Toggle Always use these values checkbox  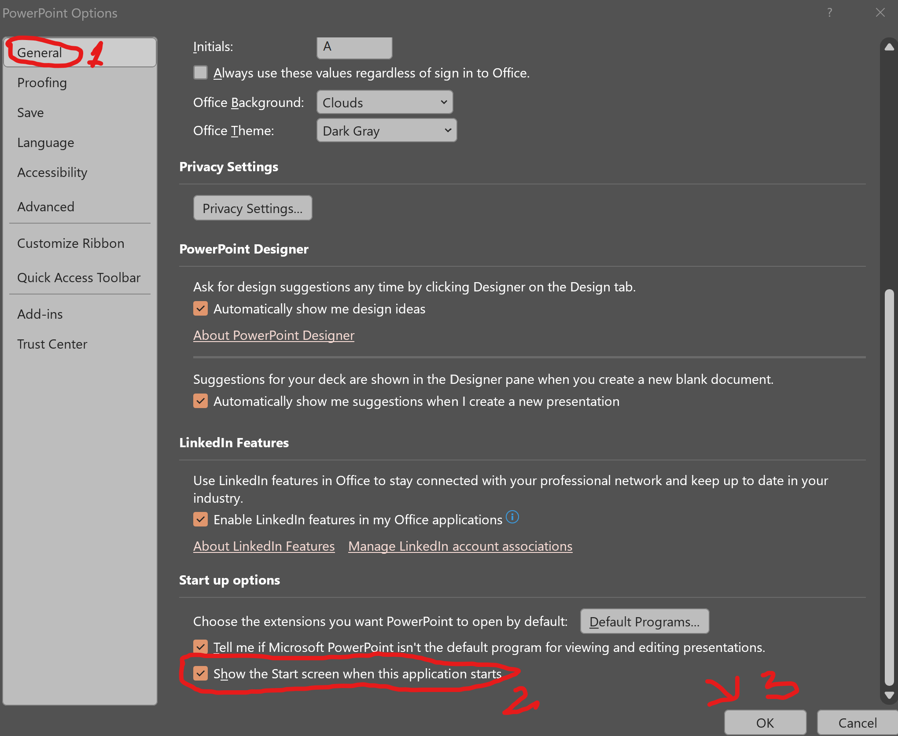[201, 73]
